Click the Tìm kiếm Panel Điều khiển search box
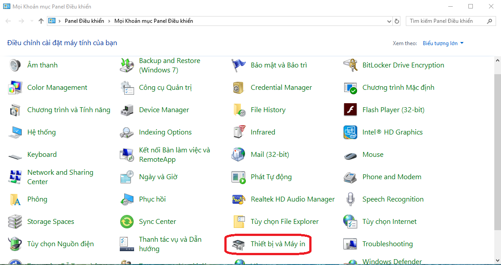Image resolution: width=501 pixels, height=265 pixels. [x=447, y=21]
